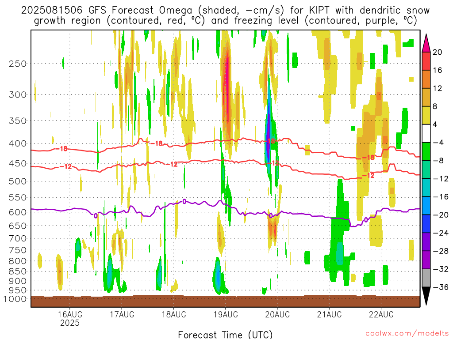Click the -12 contour label near 18AUG
Screen dimensions: 453x339
point(172,164)
